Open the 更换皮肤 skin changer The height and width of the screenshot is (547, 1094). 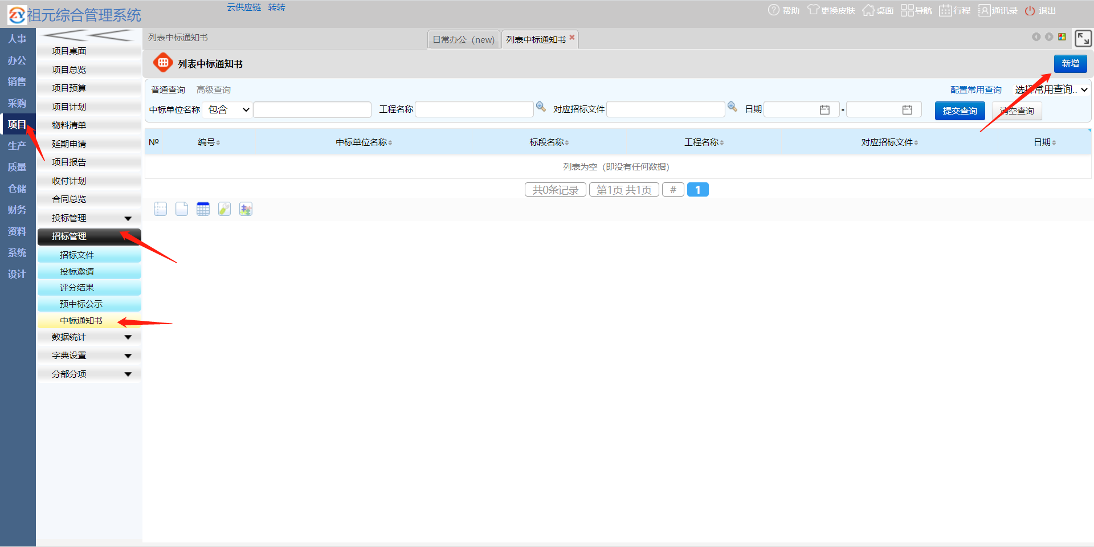click(831, 10)
